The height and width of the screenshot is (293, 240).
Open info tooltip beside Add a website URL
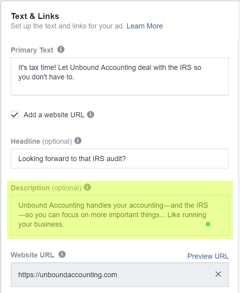pyautogui.click(x=91, y=115)
